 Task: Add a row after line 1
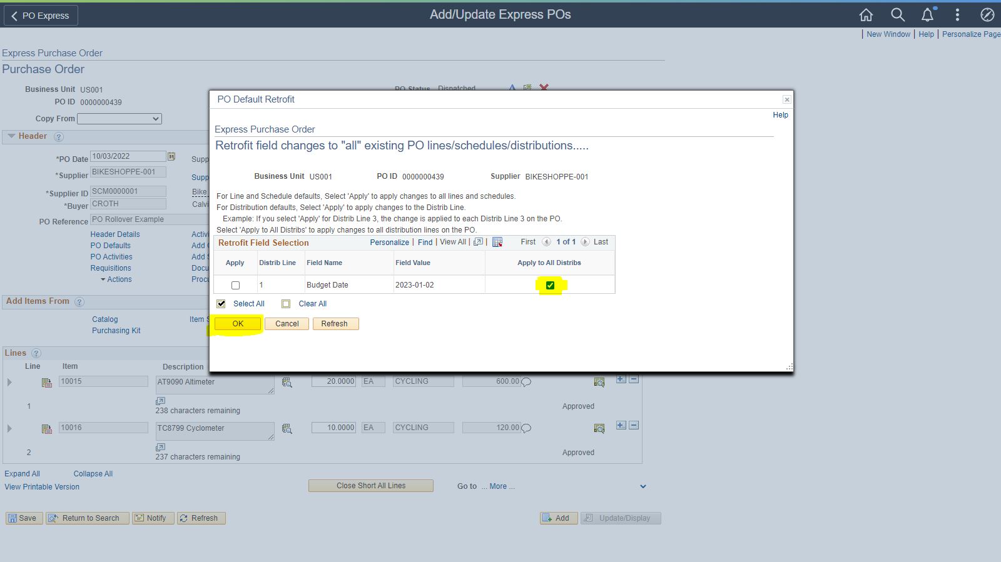pyautogui.click(x=621, y=379)
